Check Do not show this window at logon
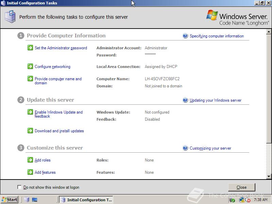The width and height of the screenshot is (272, 204). click(x=19, y=187)
